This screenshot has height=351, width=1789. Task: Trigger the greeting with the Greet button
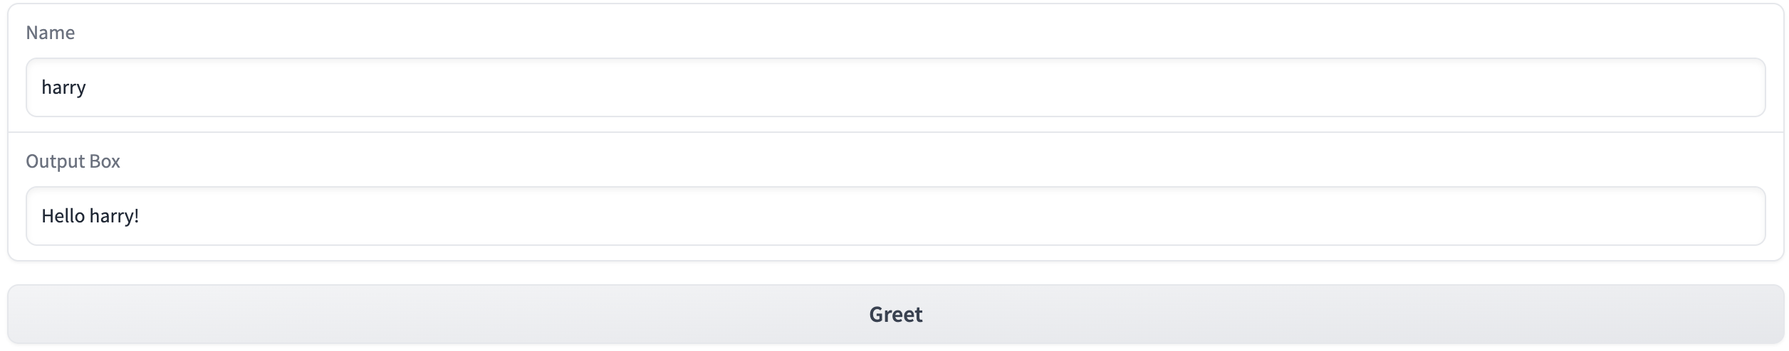point(894,314)
